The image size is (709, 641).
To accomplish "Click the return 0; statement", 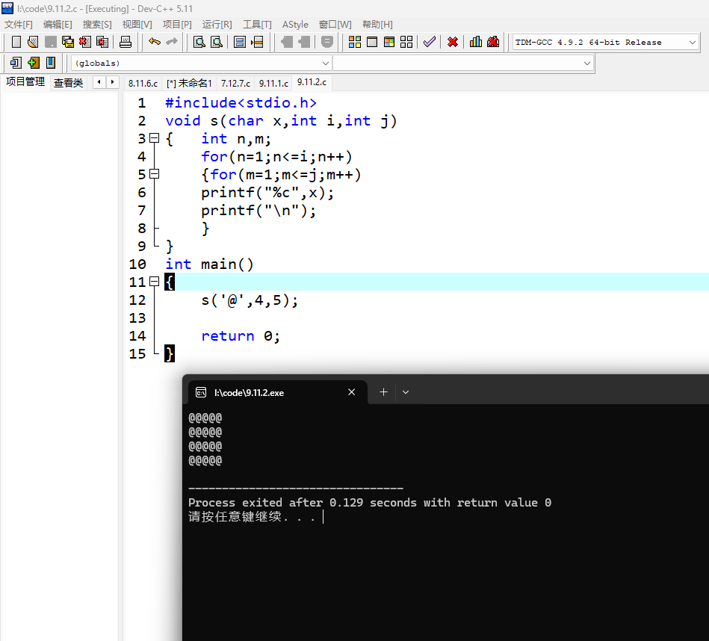I will pyautogui.click(x=241, y=336).
